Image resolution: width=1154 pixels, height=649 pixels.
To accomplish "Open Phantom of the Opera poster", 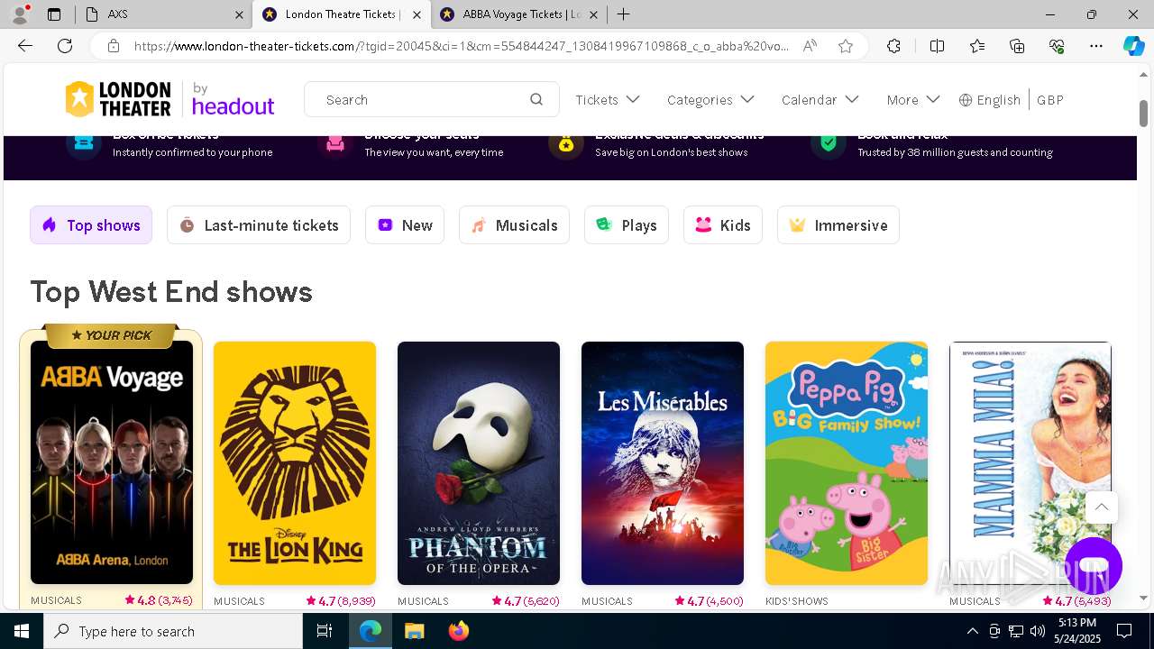I will (479, 463).
